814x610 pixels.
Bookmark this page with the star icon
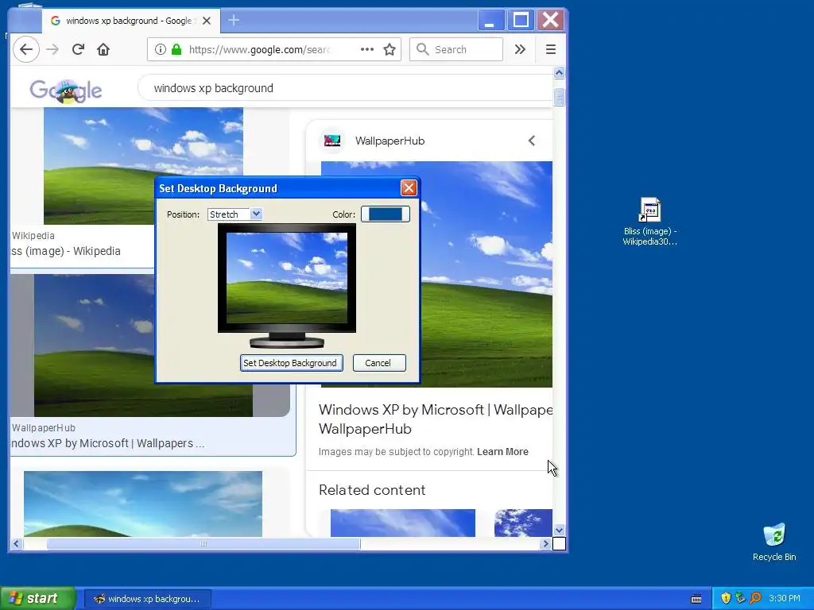[x=390, y=49]
